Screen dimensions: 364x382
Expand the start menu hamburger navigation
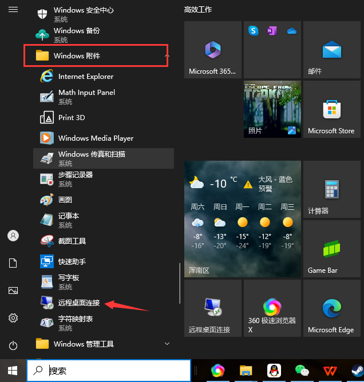coord(13,10)
